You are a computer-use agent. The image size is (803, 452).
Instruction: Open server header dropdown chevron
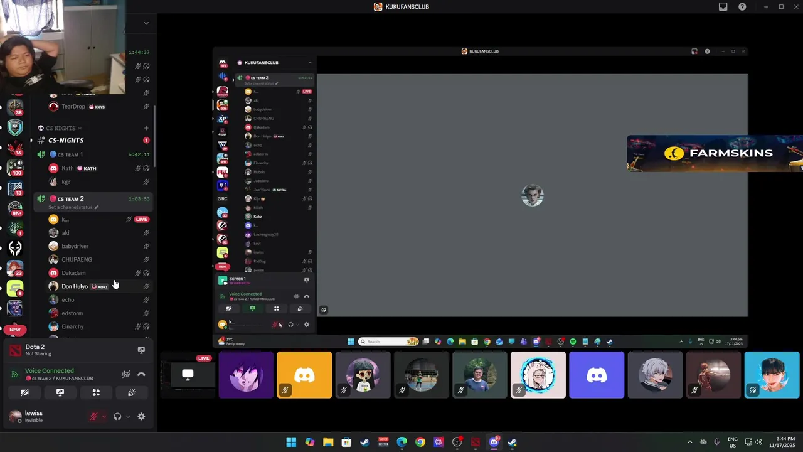tap(146, 23)
